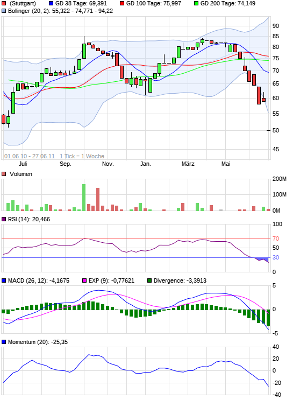Click the date range text 01.06.10 - 27.06.11
Viewport: 293px width, 400px height.
click(x=30, y=156)
